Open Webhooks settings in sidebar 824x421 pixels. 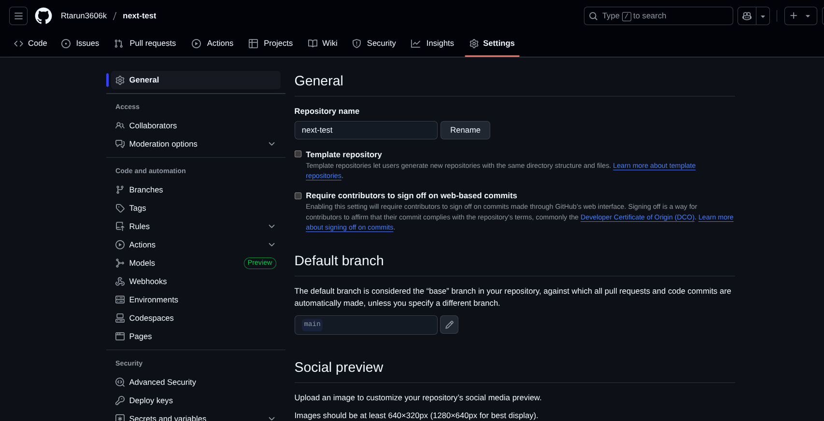(x=196, y=281)
